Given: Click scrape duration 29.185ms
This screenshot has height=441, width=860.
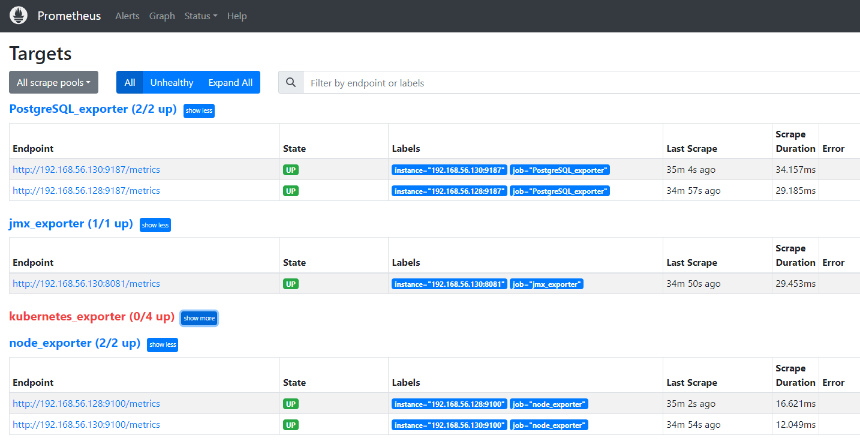Looking at the screenshot, I should point(796,191).
